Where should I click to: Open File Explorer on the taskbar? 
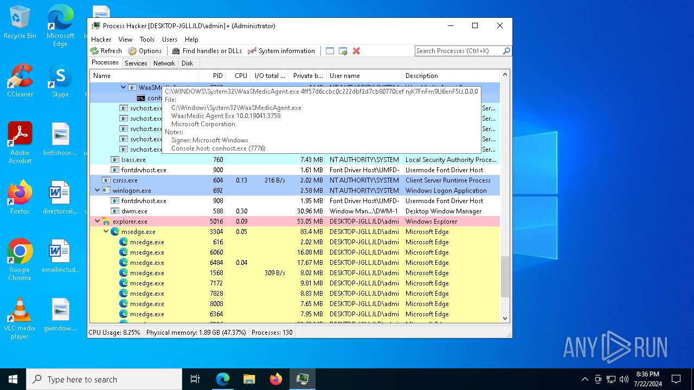pyautogui.click(x=249, y=379)
